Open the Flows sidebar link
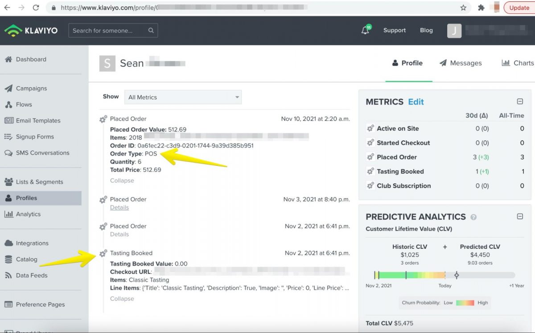535x333 pixels. pyautogui.click(x=24, y=104)
